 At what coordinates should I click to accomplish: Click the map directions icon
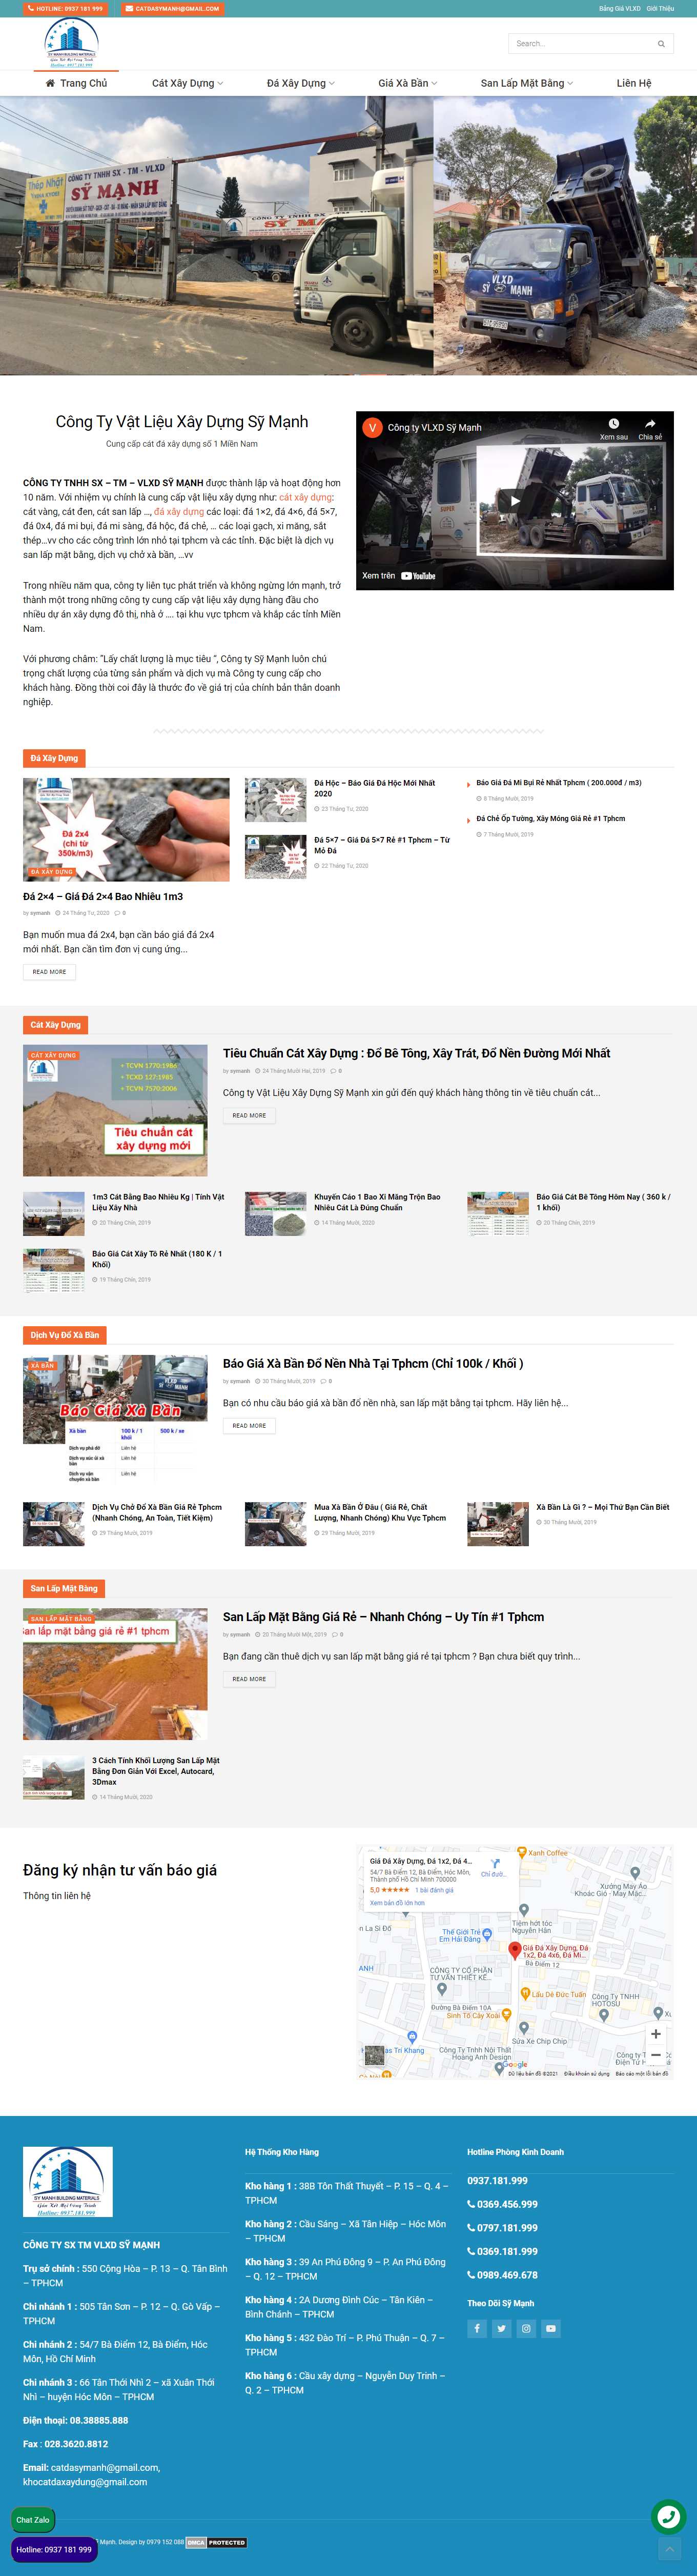click(494, 1863)
